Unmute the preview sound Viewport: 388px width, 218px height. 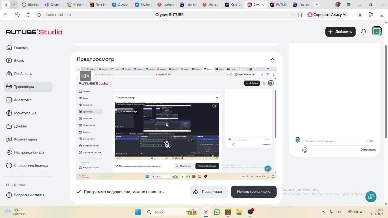(86, 76)
